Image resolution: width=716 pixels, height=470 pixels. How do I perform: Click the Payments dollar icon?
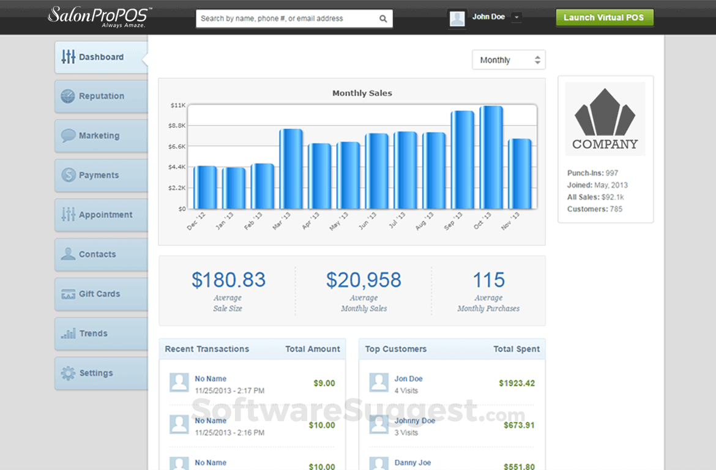click(x=67, y=175)
